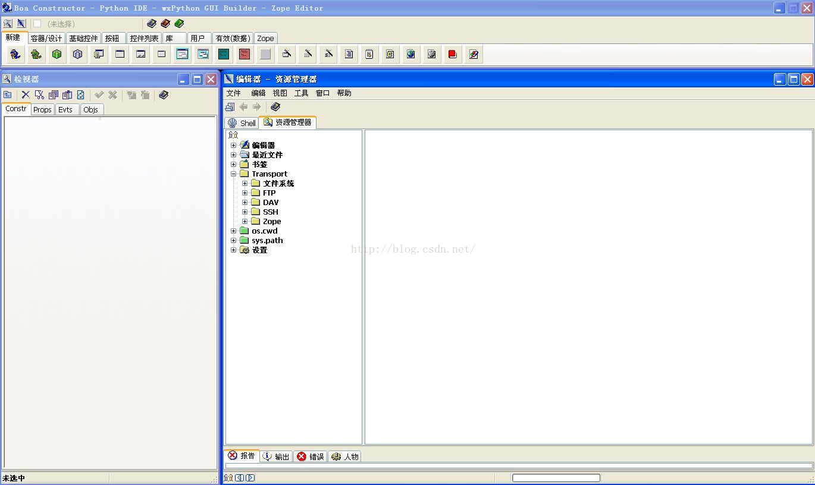Open the 错误 tab in the bottom pane
Image resolution: width=815 pixels, height=485 pixels.
coord(311,456)
